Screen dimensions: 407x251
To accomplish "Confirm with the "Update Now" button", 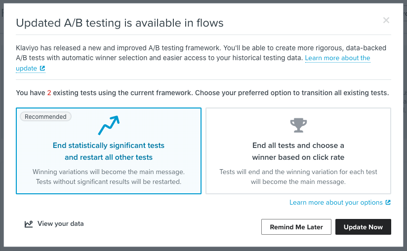I will [x=363, y=227].
